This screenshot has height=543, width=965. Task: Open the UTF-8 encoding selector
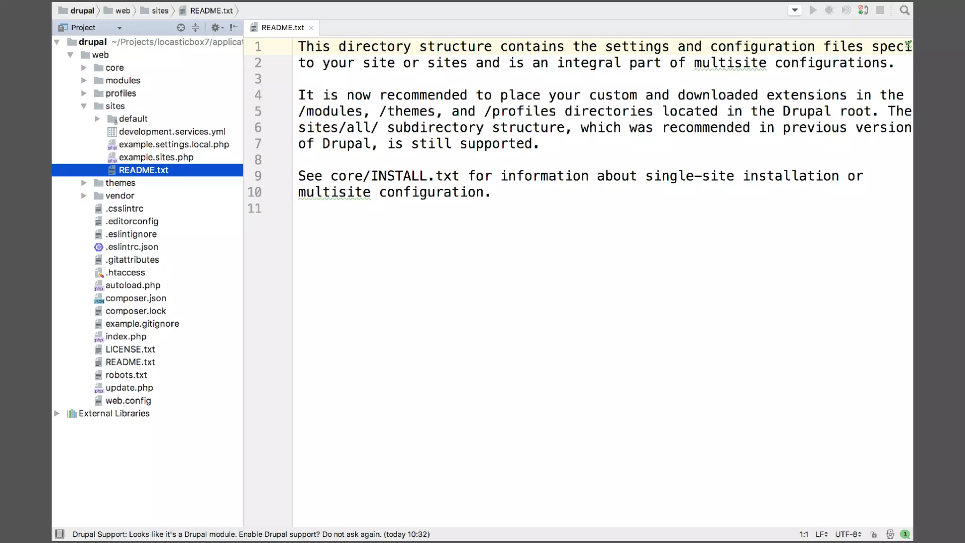pyautogui.click(x=848, y=535)
